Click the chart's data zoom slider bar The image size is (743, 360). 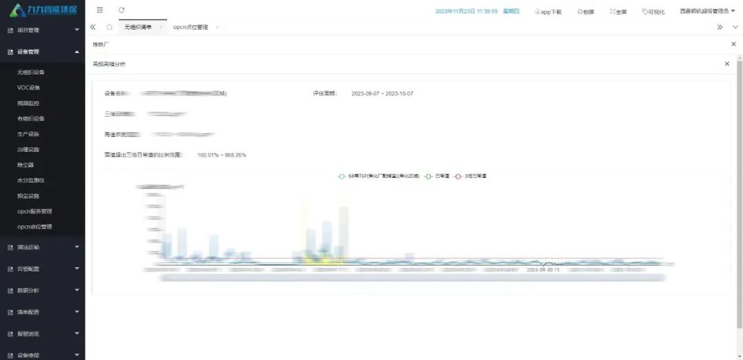pyautogui.click(x=411, y=278)
